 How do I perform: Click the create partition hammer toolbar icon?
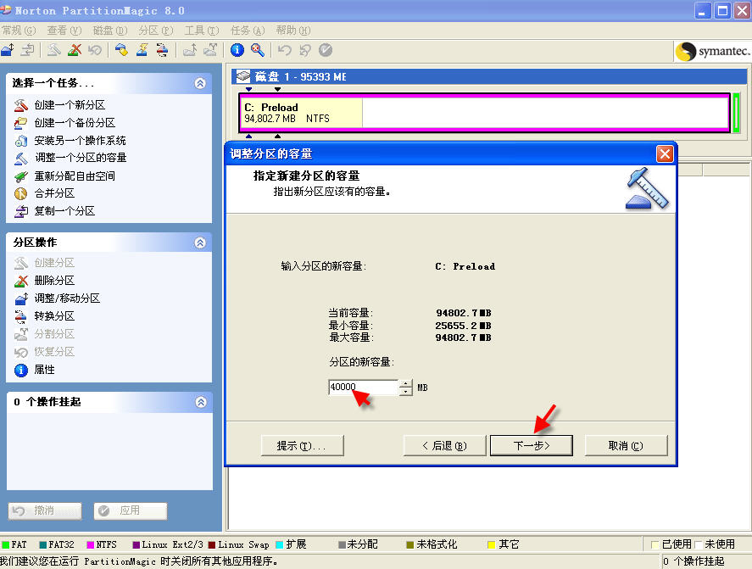(x=53, y=50)
